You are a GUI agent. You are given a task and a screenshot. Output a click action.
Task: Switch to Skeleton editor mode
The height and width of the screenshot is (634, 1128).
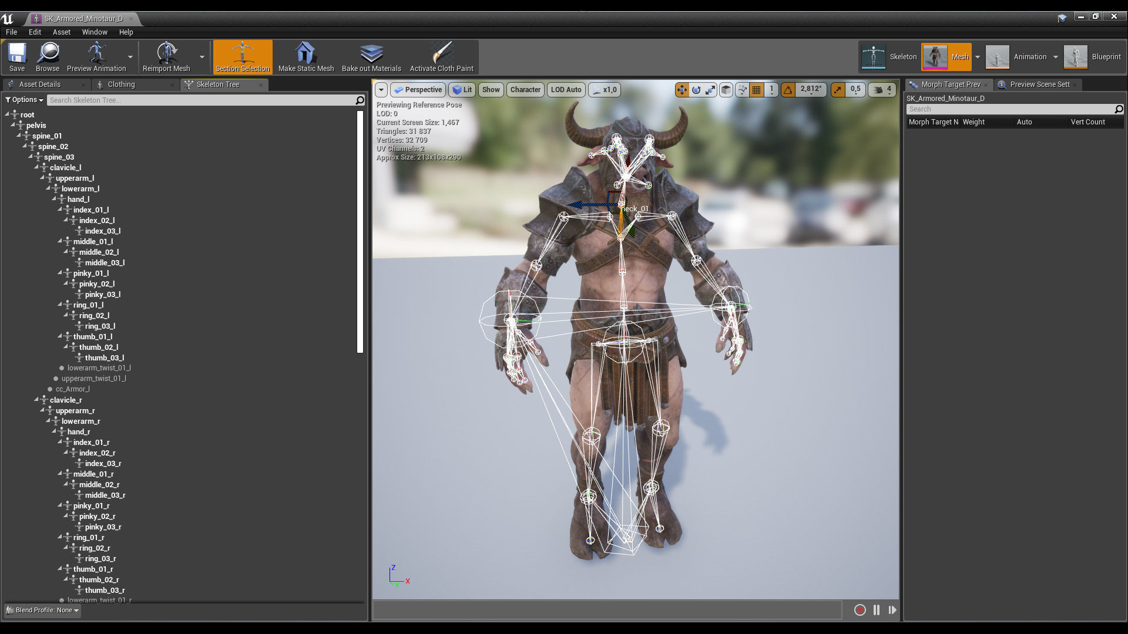[x=889, y=57]
